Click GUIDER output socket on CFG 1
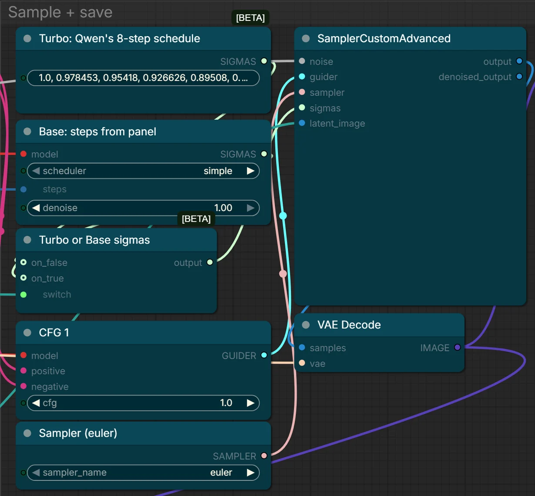 [x=264, y=355]
